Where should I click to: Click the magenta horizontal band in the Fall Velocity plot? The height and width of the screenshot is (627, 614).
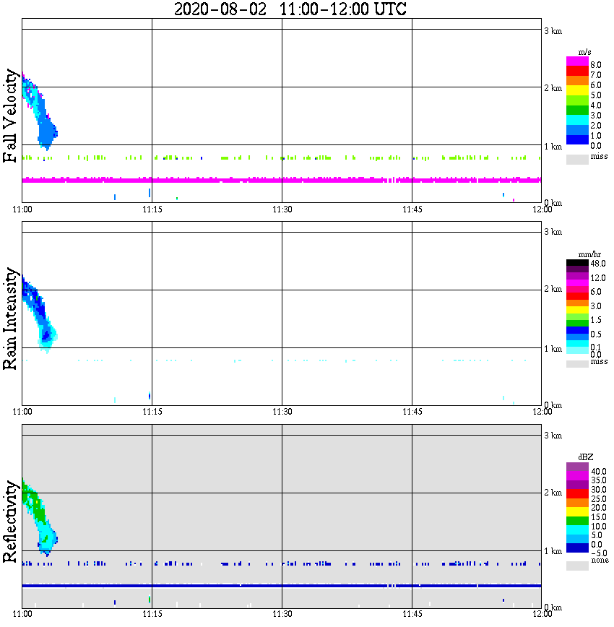(x=282, y=180)
